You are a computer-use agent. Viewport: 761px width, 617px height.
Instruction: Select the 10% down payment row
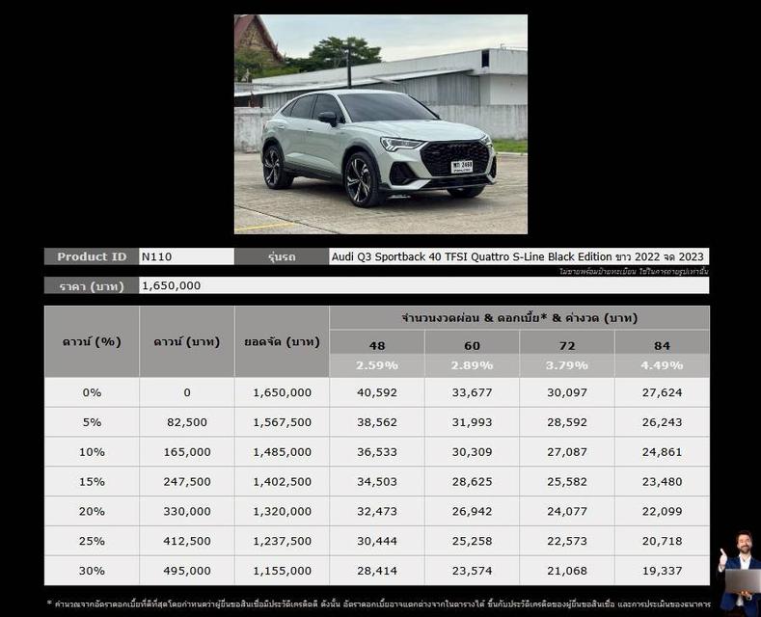[x=376, y=452]
